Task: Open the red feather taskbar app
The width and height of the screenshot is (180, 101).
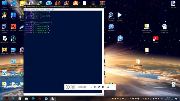Action: click(x=7, y=98)
